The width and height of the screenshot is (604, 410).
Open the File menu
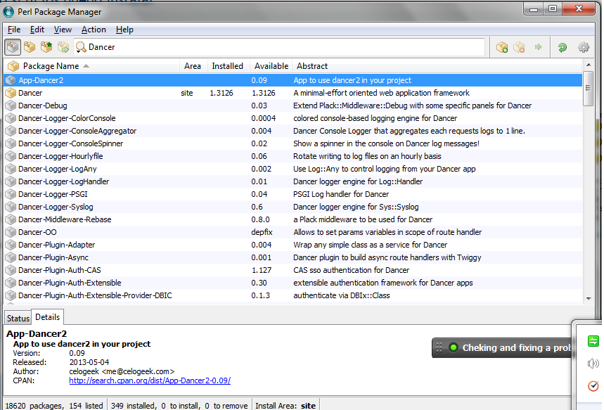pos(14,30)
